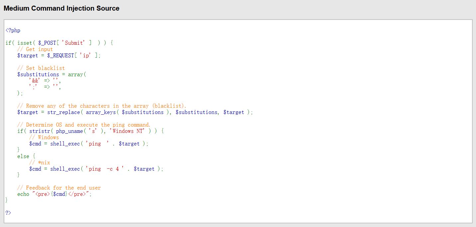Click the closing ?> PHP tag
Image resolution: width=476 pixels, height=227 pixels.
pos(8,213)
